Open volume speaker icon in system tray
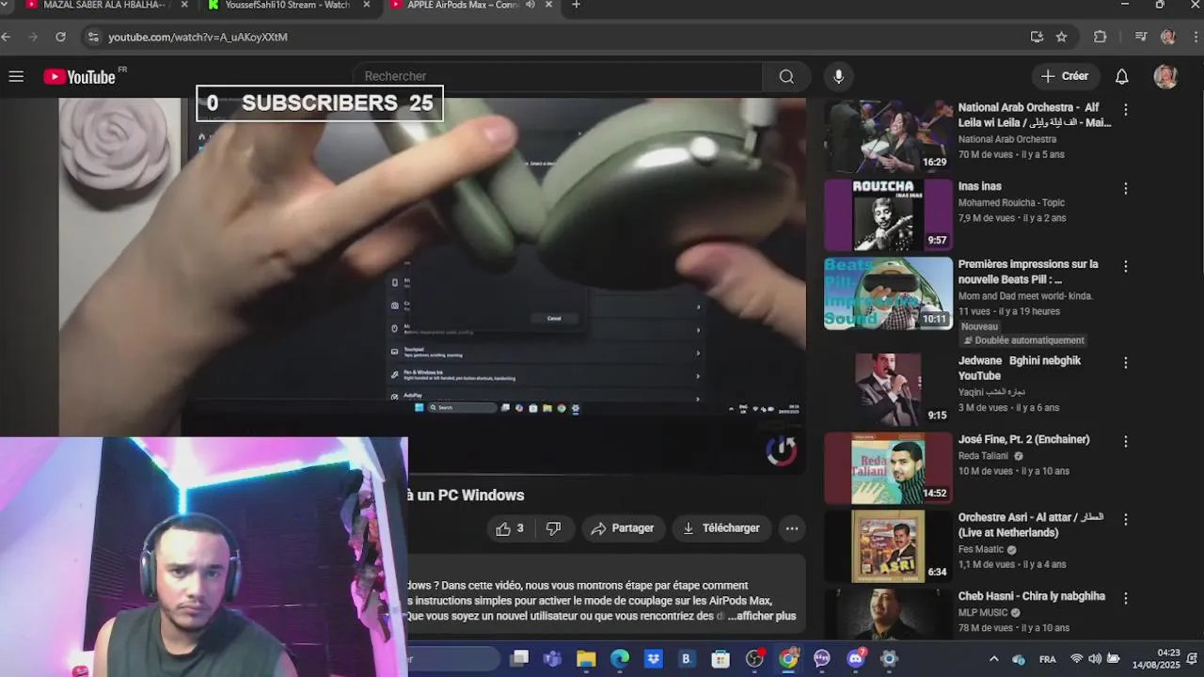The width and height of the screenshot is (1204, 677). tap(1095, 659)
